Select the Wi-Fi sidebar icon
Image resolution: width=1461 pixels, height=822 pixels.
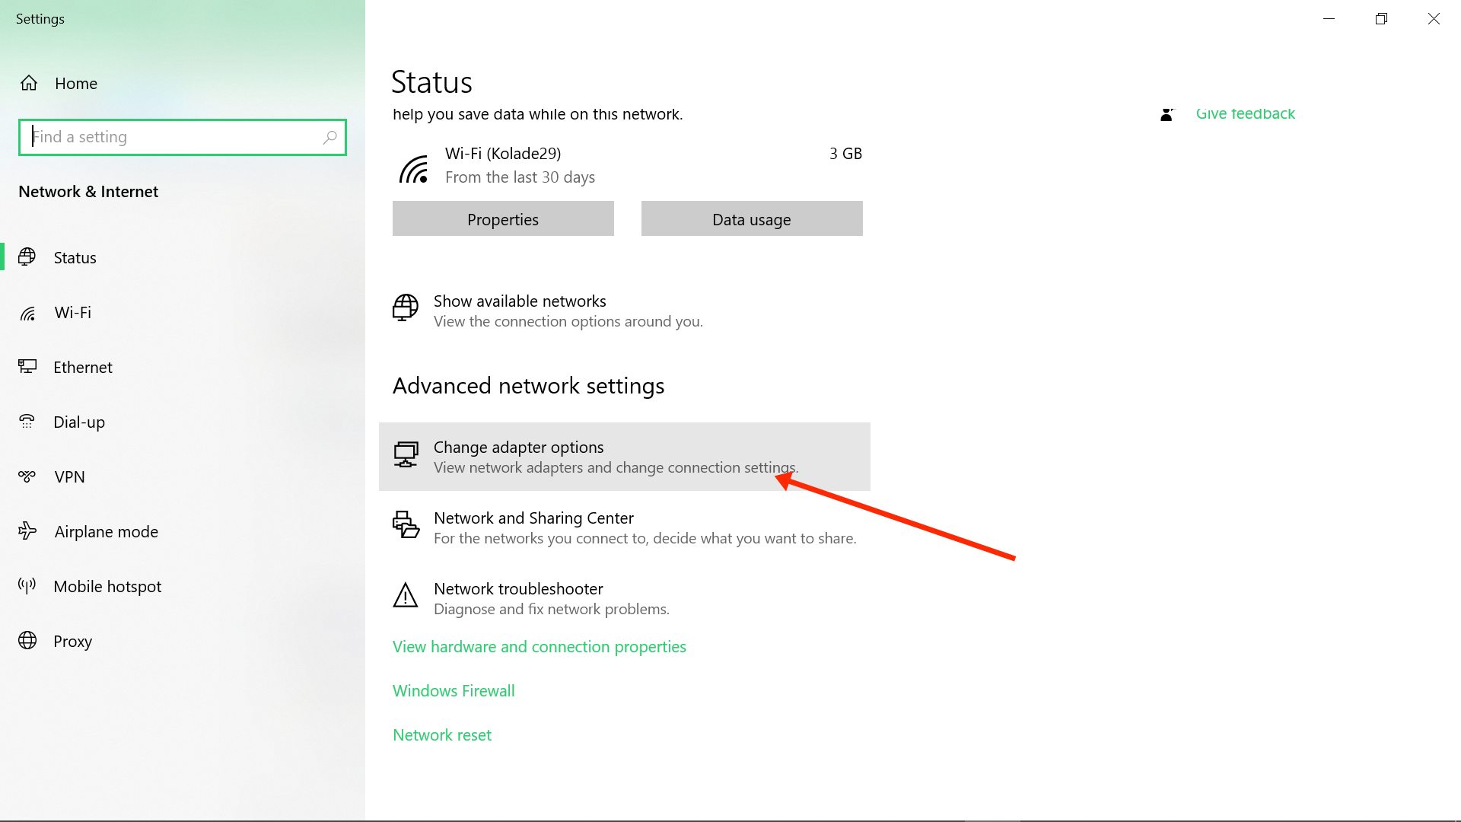point(28,313)
